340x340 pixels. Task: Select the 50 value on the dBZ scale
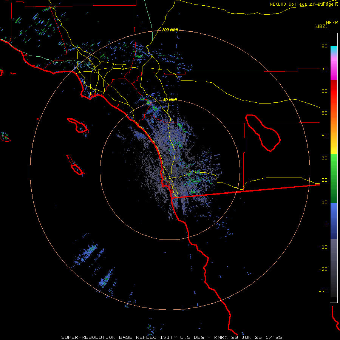pos(325,113)
